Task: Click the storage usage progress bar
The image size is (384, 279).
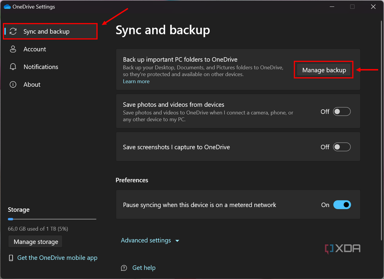Action: point(52,219)
